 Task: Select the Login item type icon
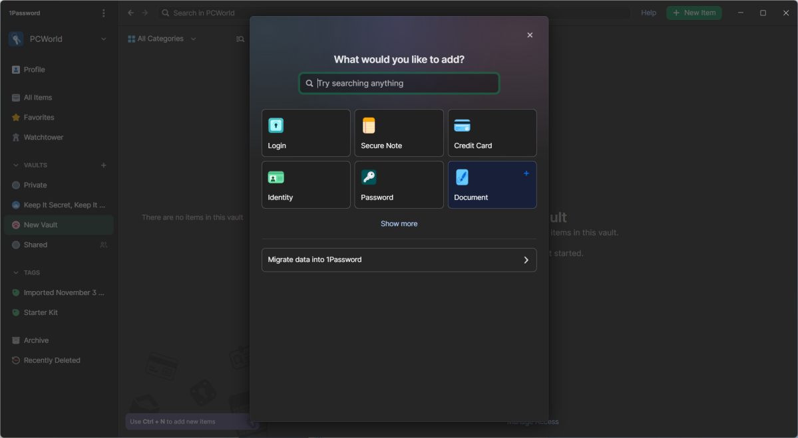tap(276, 125)
